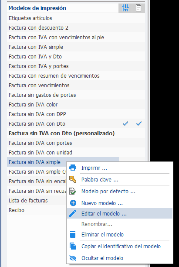This screenshot has height=267, width=179.
Task: Click the pencil icon for Editar el modelo
Action: [73, 213]
